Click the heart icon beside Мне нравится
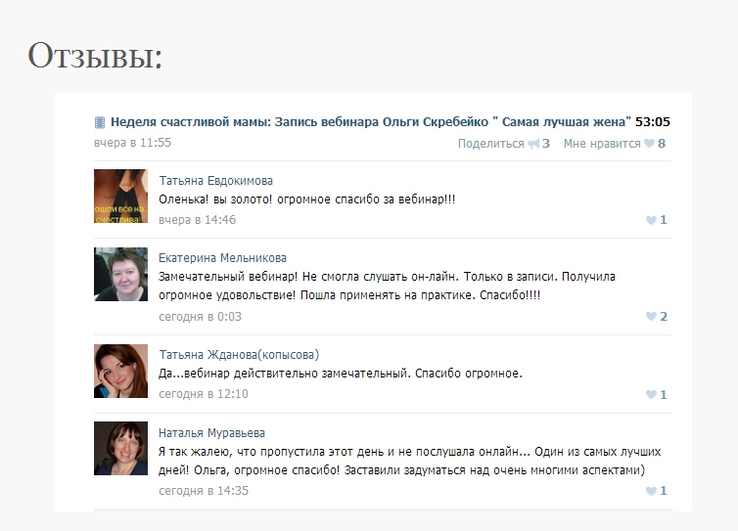 (x=650, y=144)
